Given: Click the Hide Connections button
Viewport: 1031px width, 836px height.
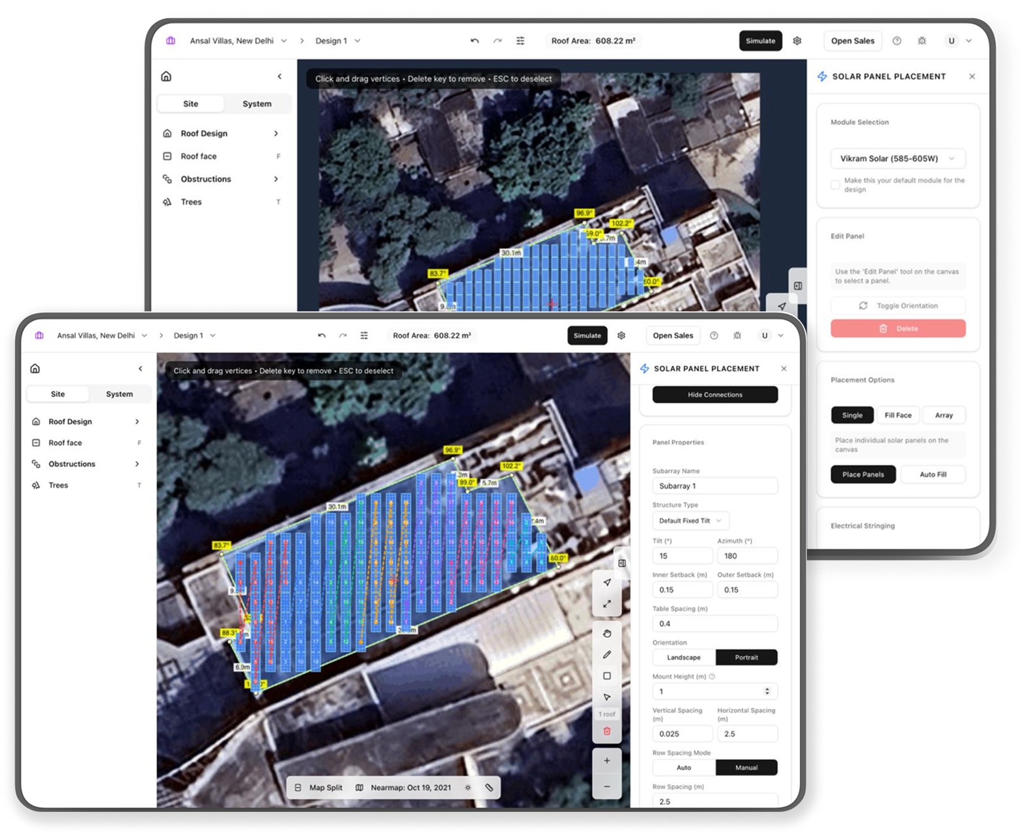Looking at the screenshot, I should (715, 395).
